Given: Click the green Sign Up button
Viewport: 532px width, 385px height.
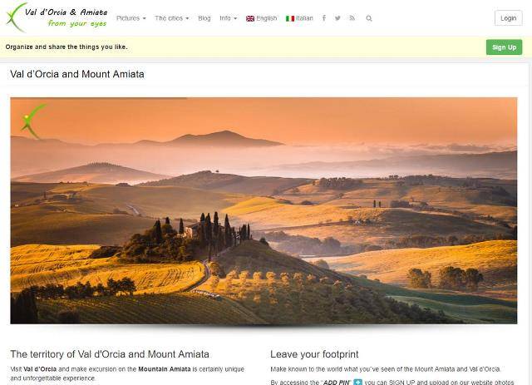Looking at the screenshot, I should 504,47.
